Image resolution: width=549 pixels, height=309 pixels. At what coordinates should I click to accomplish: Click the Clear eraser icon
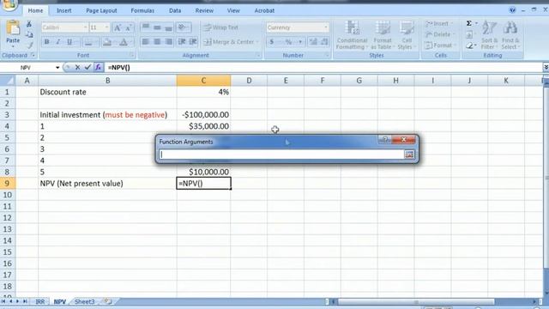click(469, 45)
